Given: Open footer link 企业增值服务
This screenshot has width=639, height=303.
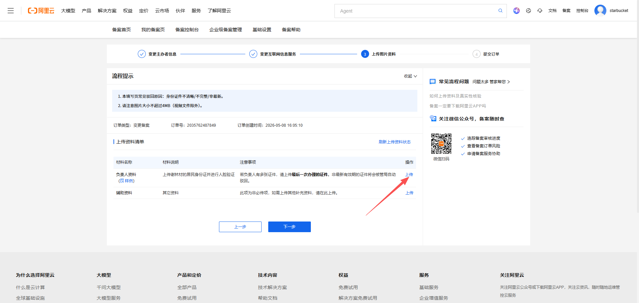Looking at the screenshot, I should [434, 298].
